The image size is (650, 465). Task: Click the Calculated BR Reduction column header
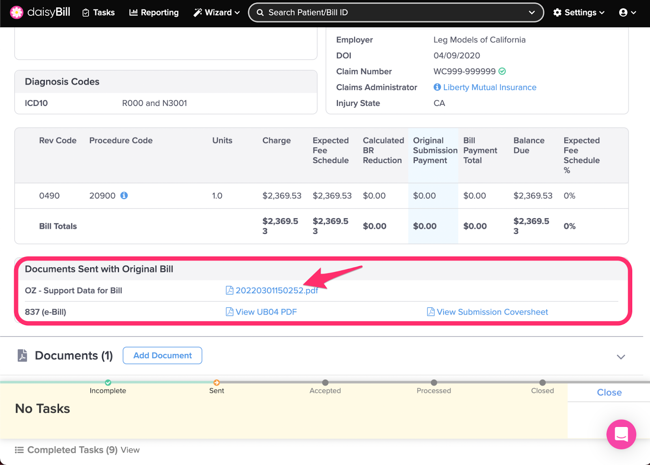pos(383,150)
